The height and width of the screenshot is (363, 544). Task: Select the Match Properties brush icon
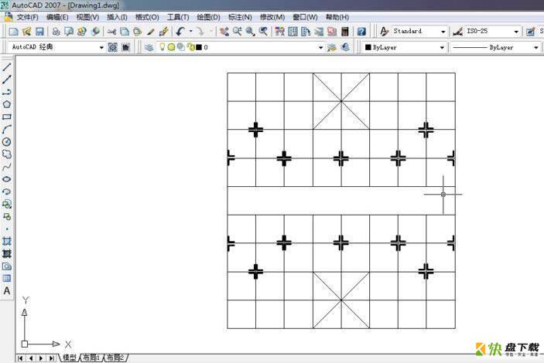click(x=150, y=32)
